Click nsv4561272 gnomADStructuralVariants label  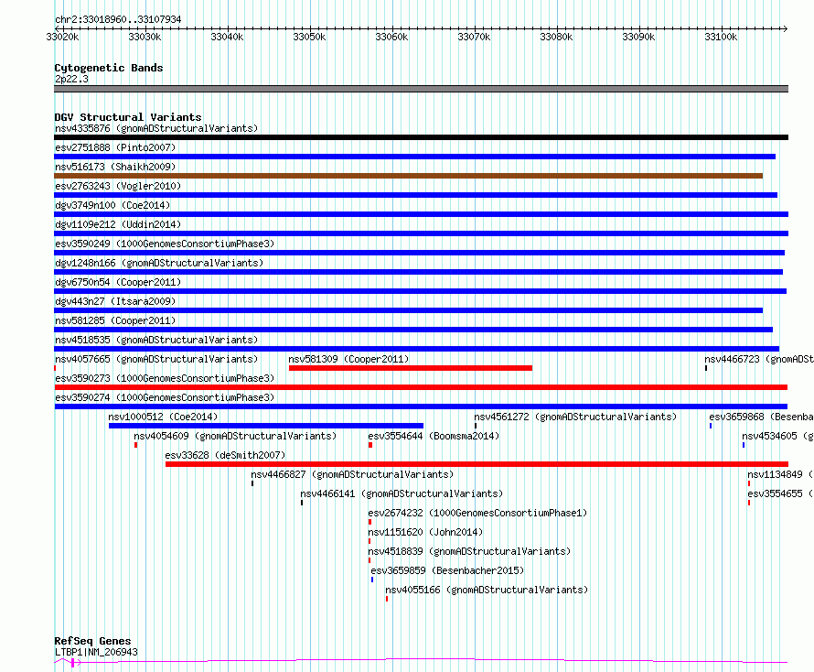575,417
